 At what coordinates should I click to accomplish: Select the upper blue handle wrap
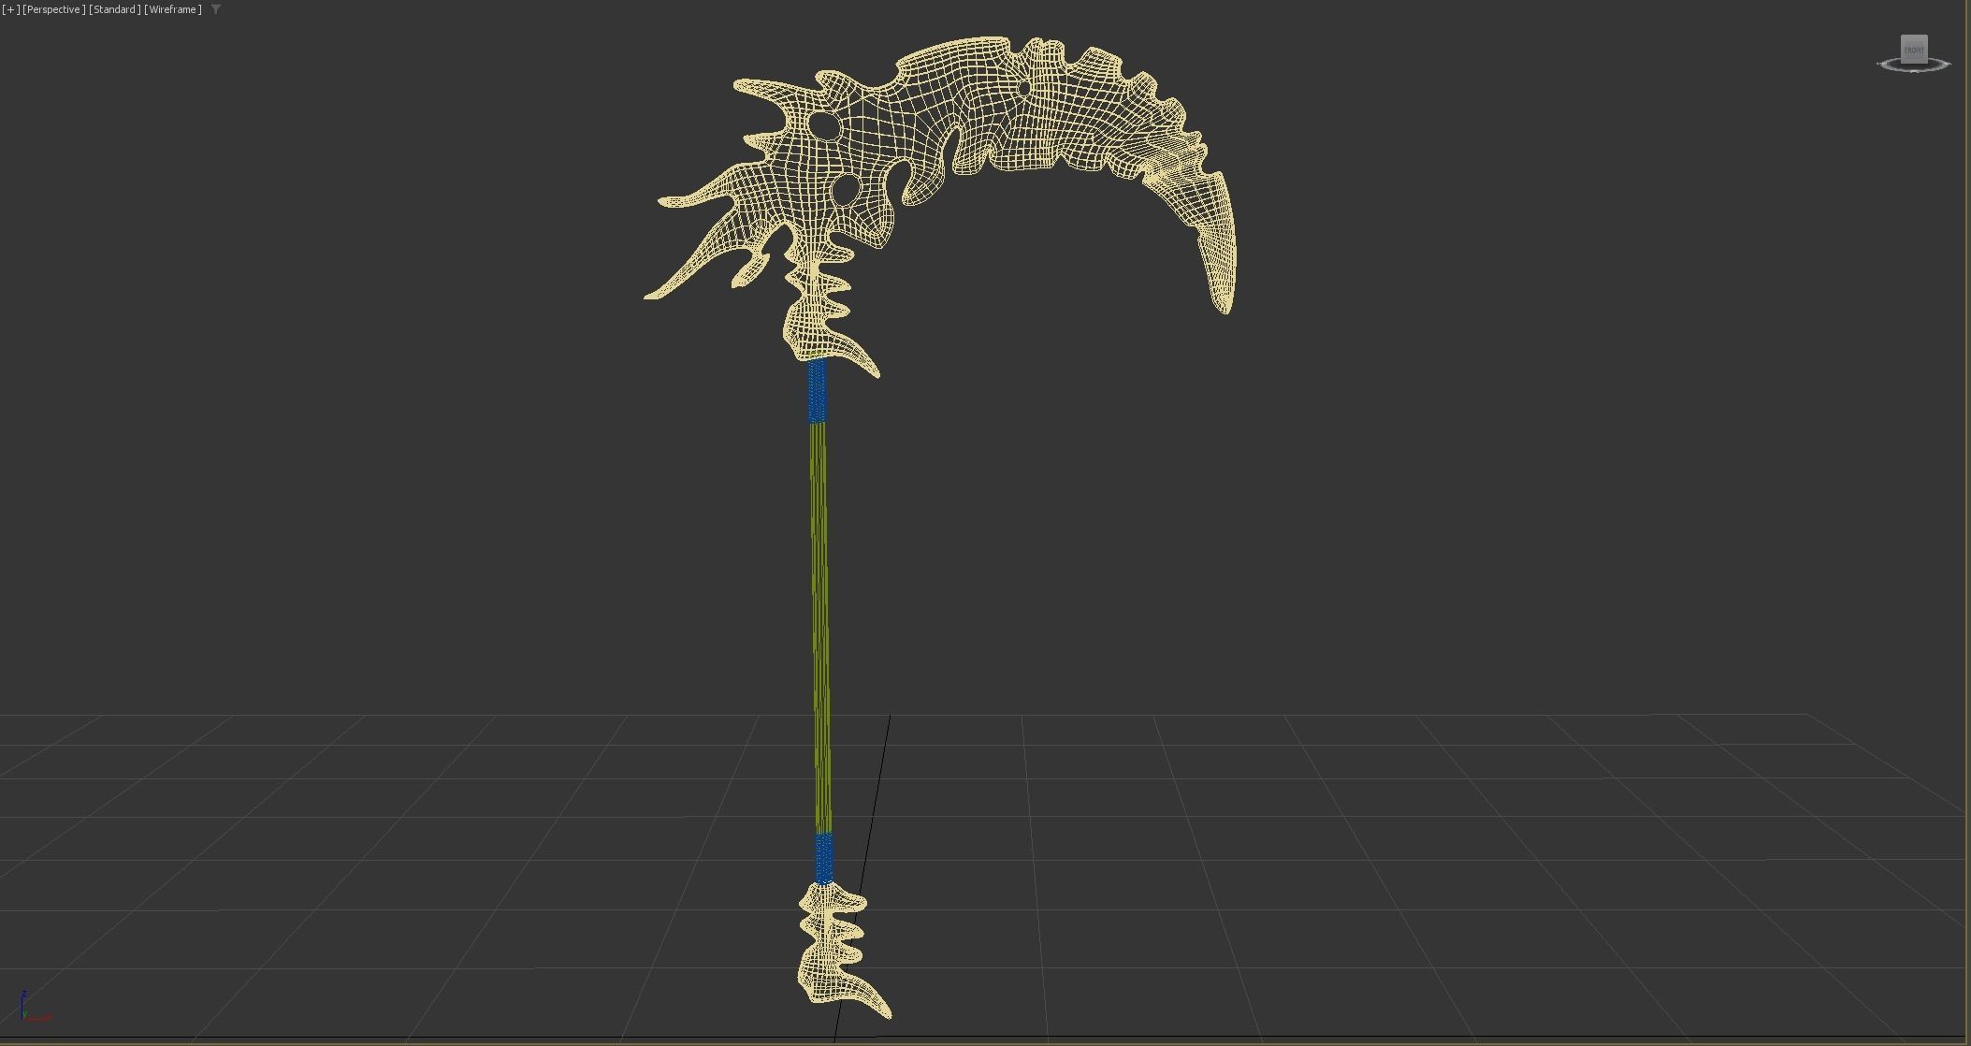817,391
